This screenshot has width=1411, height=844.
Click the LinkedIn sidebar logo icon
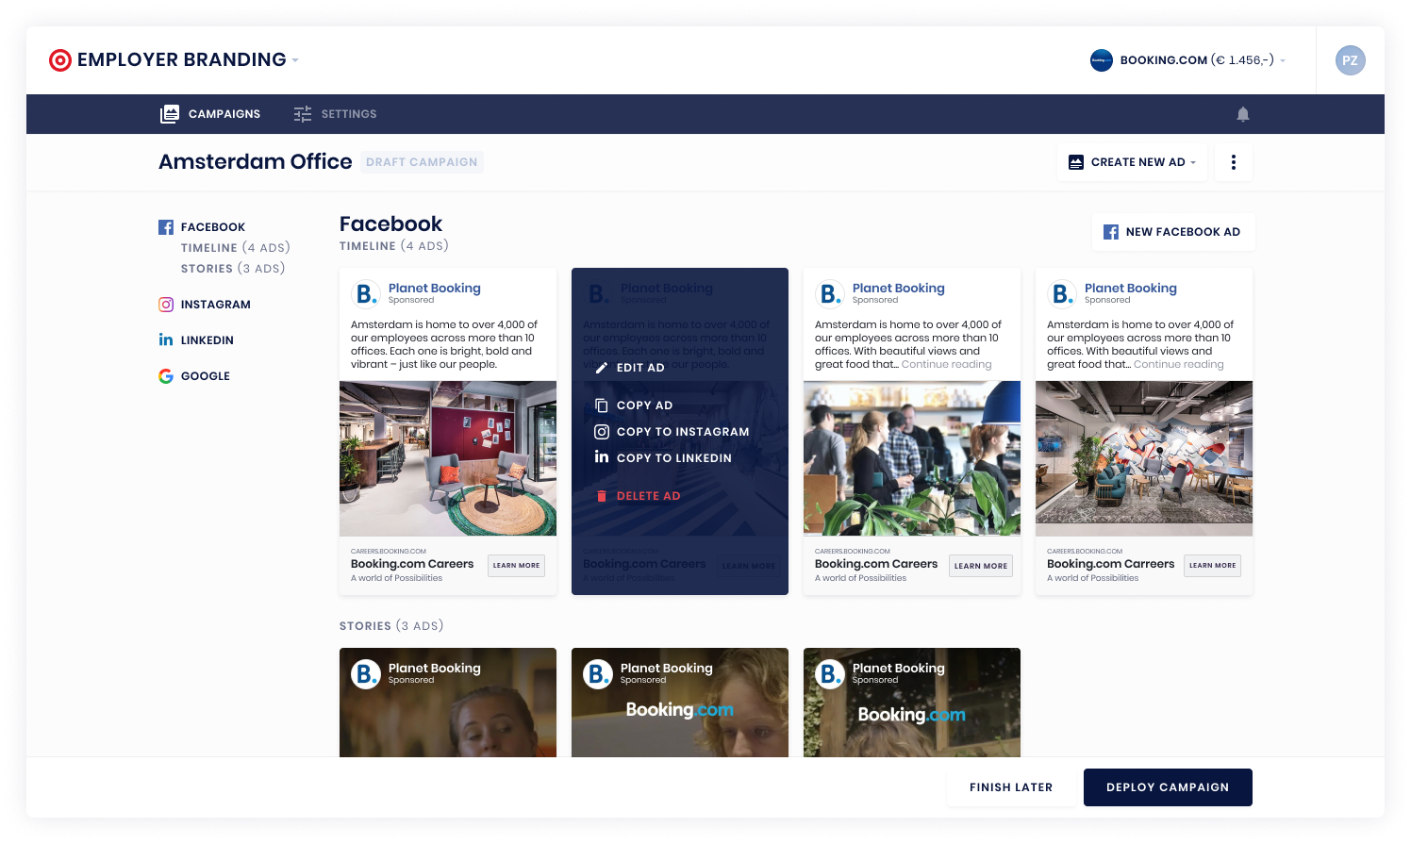click(x=166, y=339)
